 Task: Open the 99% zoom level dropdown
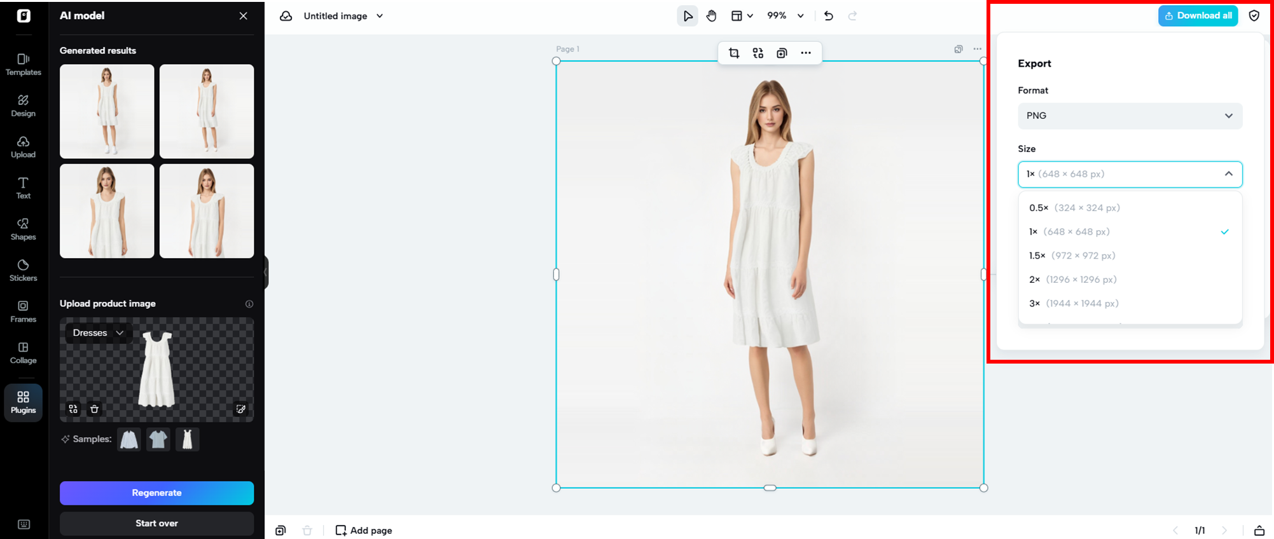point(786,16)
